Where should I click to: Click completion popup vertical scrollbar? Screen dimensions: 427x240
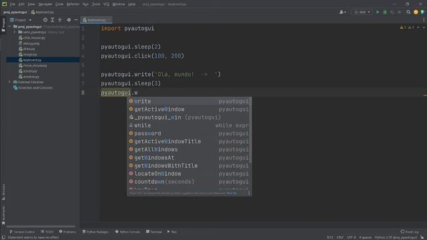[x=250, y=130]
